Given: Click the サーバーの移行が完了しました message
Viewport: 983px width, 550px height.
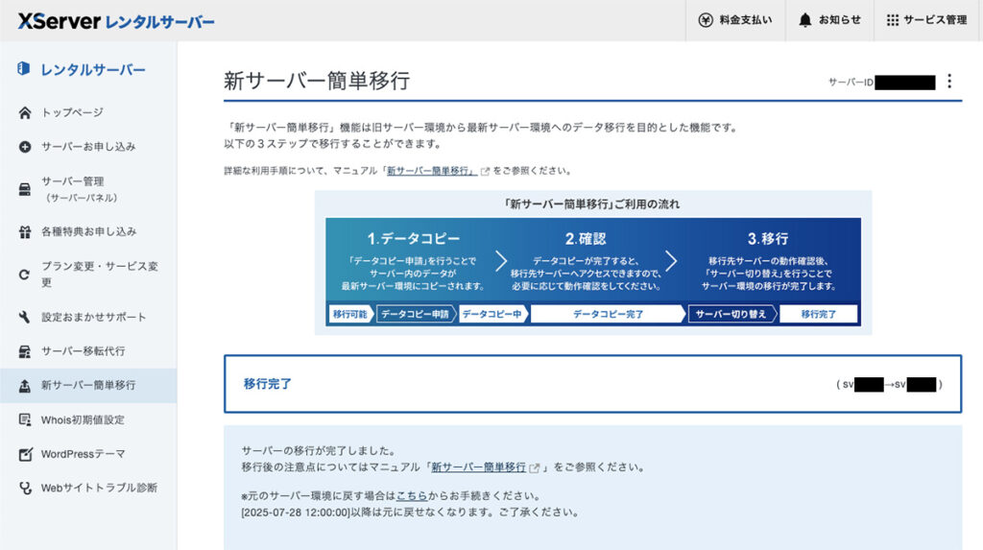Looking at the screenshot, I should [319, 451].
